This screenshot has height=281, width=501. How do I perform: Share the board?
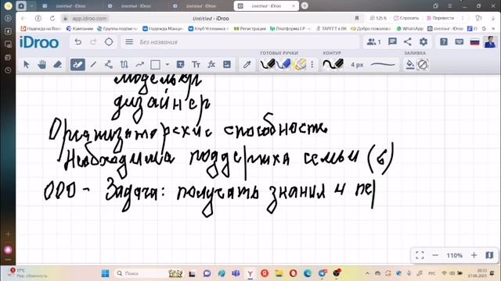point(408,41)
